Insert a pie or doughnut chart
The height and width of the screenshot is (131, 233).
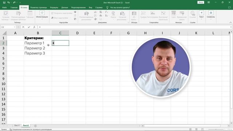[95, 19]
